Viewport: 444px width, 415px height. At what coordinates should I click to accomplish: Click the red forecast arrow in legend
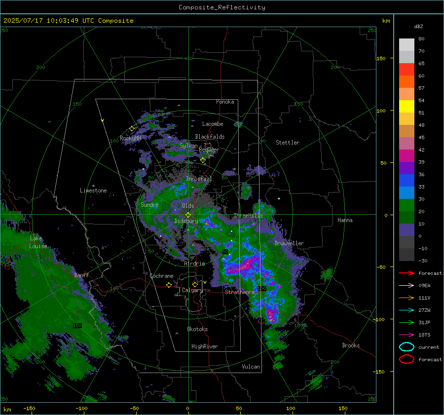407,273
